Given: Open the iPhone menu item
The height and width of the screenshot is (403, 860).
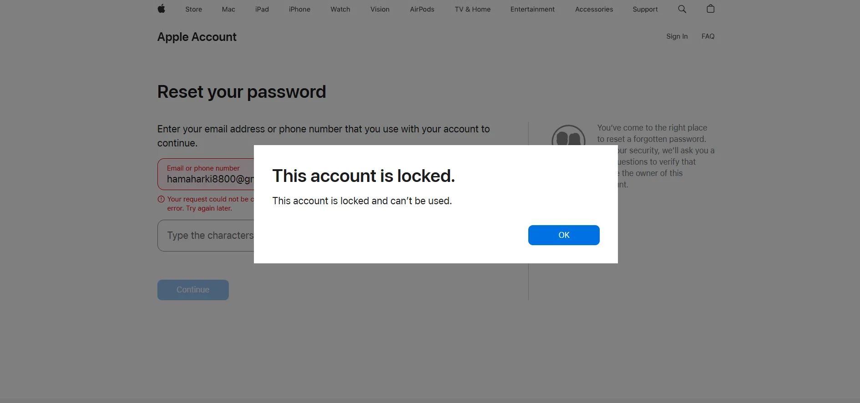Looking at the screenshot, I should pos(299,9).
